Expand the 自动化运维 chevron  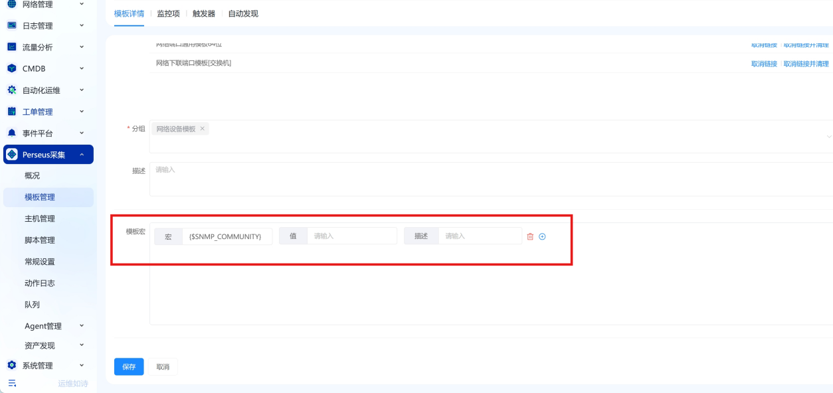click(82, 90)
